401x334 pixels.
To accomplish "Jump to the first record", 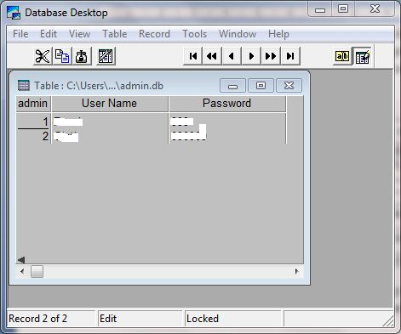I will click(193, 56).
